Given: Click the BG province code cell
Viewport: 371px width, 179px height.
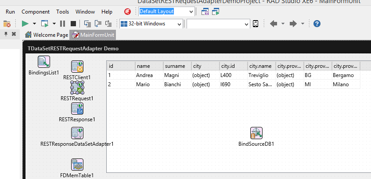Looking at the screenshot, I should click(x=318, y=75).
